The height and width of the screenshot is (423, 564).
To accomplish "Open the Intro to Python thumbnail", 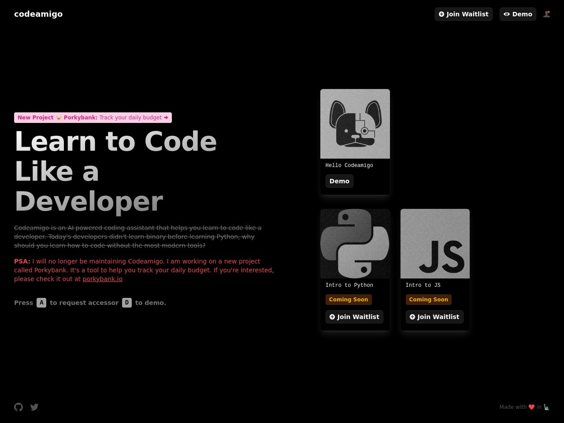I will pos(355,244).
